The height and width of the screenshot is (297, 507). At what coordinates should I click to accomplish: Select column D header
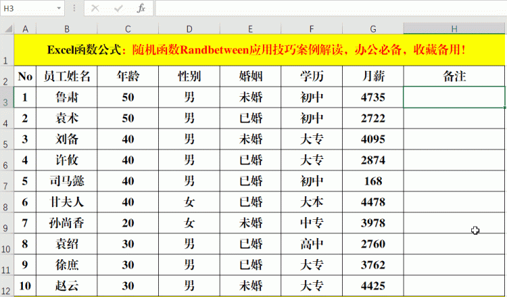tap(189, 29)
